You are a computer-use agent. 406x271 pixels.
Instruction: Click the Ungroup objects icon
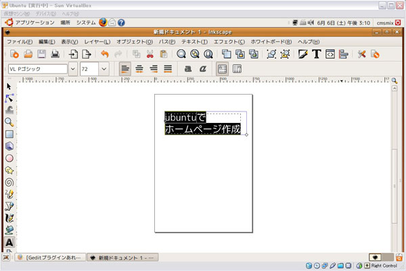[285, 54]
